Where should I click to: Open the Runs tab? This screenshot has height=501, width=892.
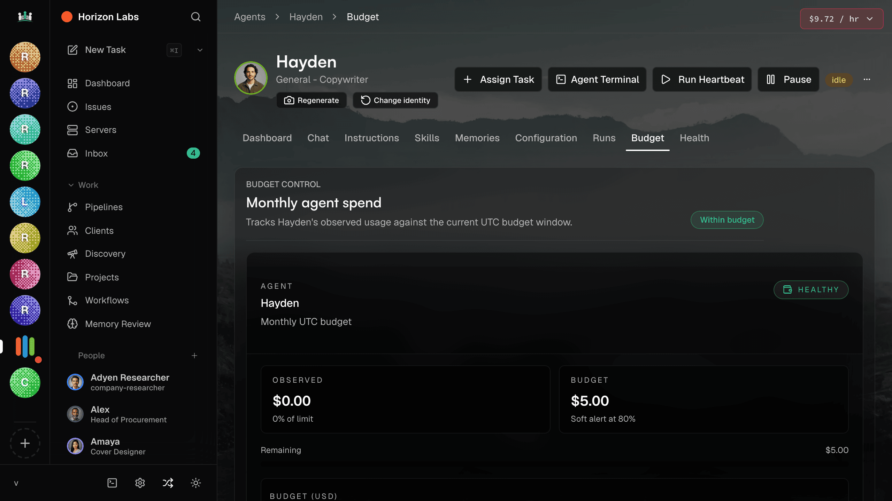[x=604, y=138]
